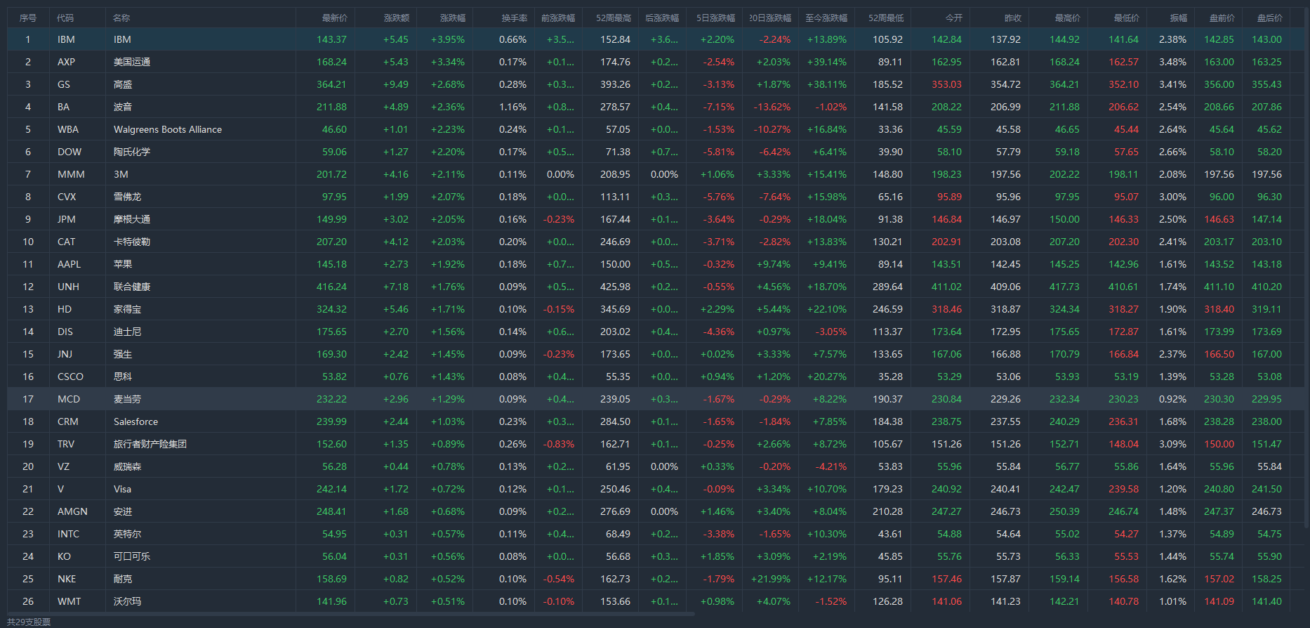Click the 昨收 column header
The height and width of the screenshot is (628, 1310).
(x=1013, y=18)
